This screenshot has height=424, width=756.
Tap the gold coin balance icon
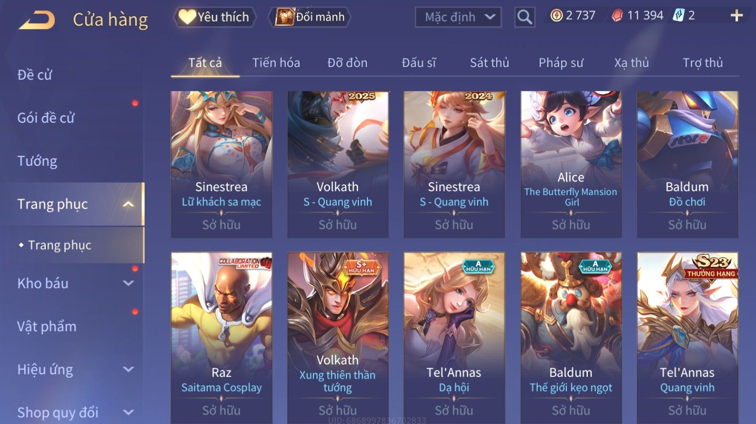[x=556, y=16]
